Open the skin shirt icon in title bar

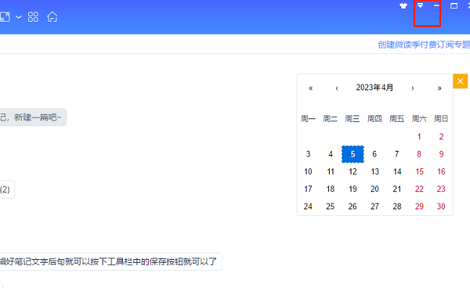[x=403, y=6]
